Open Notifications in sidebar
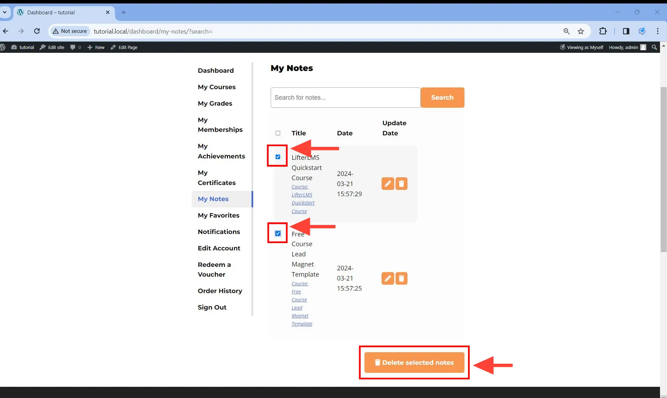Image resolution: width=667 pixels, height=398 pixels. [x=219, y=232]
